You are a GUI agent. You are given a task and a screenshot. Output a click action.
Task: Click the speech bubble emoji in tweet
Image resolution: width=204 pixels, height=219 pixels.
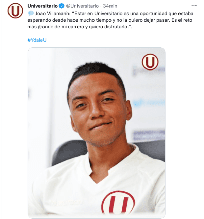click(x=31, y=13)
